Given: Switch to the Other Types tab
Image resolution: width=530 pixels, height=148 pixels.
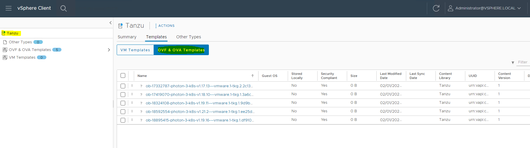Looking at the screenshot, I should 188,37.
